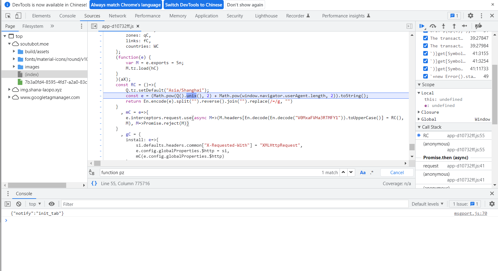This screenshot has height=271, width=498.
Task: Open the Application panel tab
Action: tap(207, 16)
